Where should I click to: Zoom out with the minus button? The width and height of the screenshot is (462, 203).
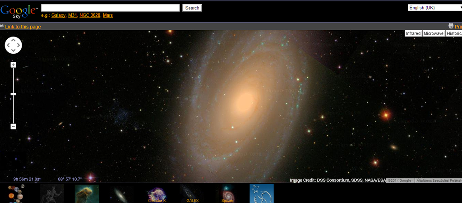(13, 126)
